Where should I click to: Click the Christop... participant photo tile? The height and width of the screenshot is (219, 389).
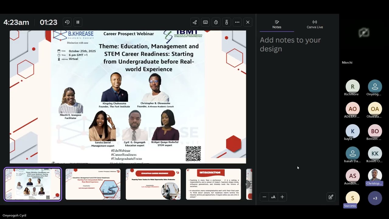click(375, 176)
